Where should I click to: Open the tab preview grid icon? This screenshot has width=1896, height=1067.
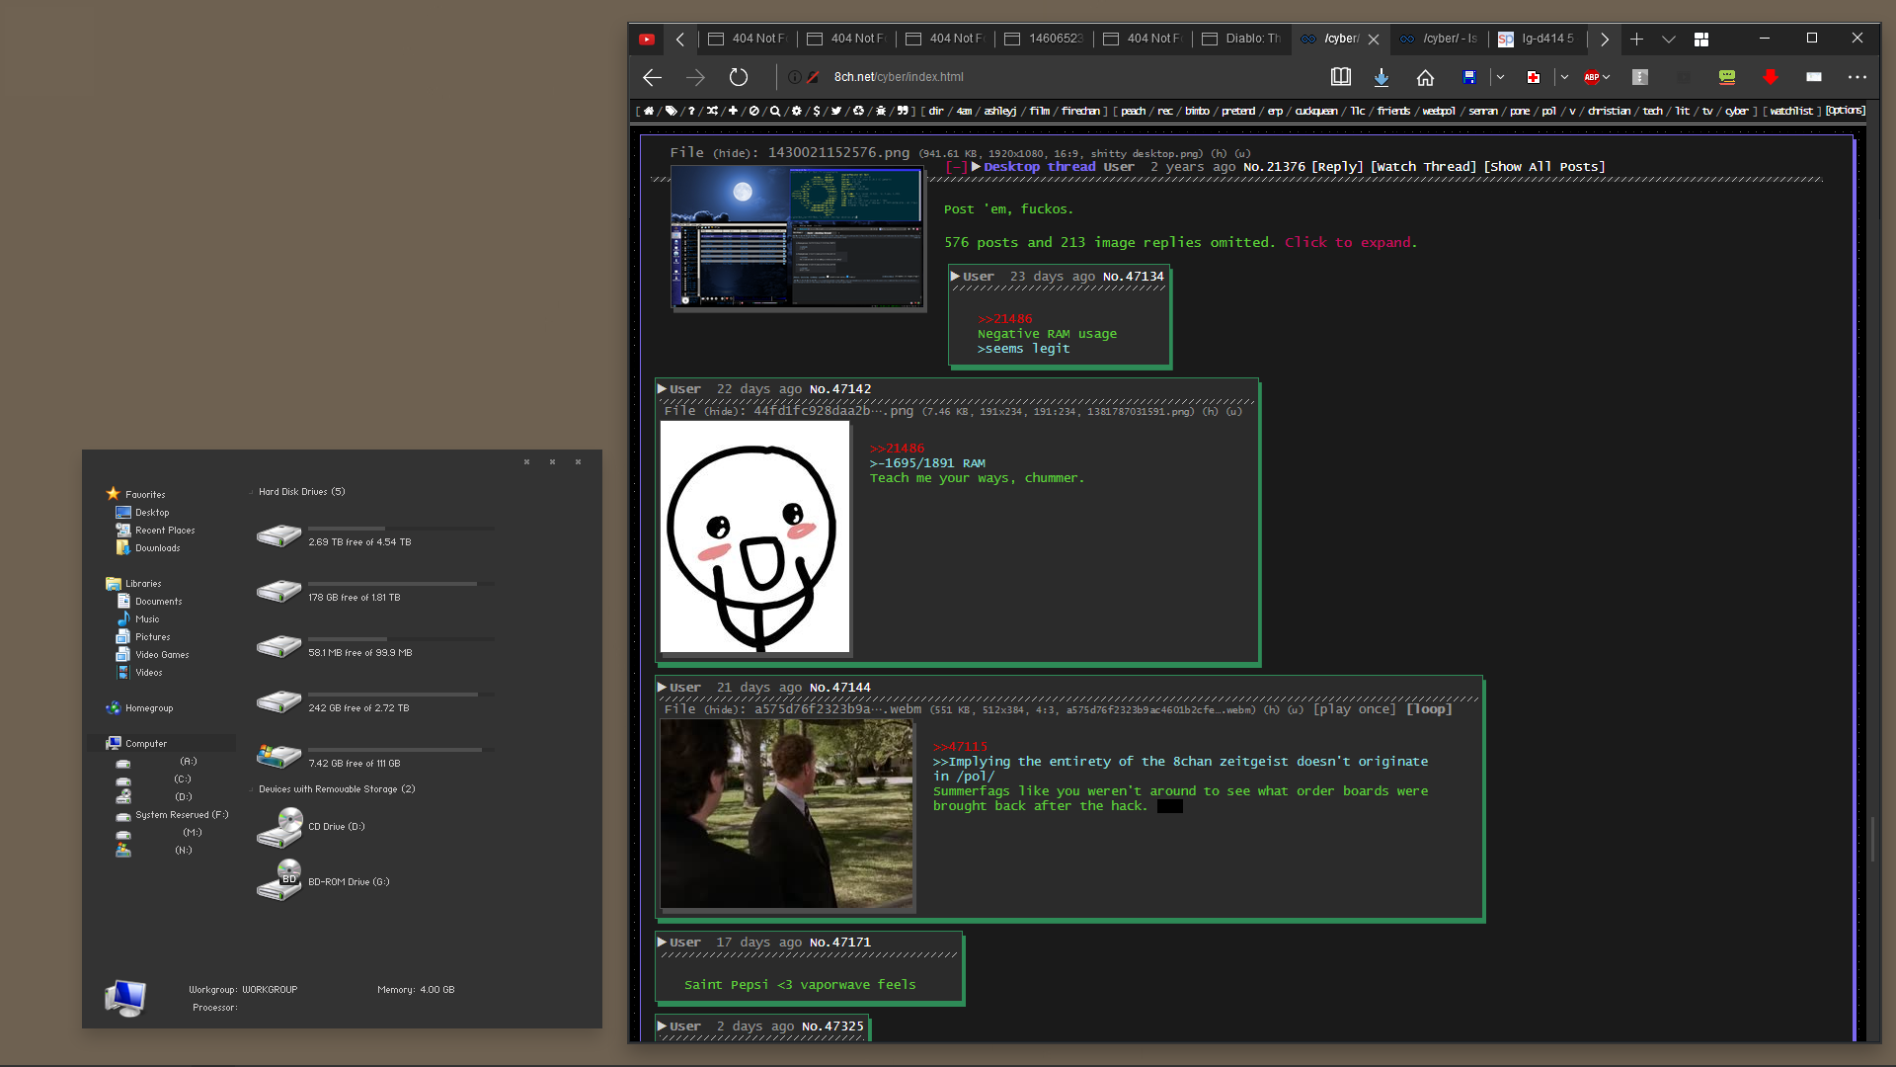(1701, 39)
